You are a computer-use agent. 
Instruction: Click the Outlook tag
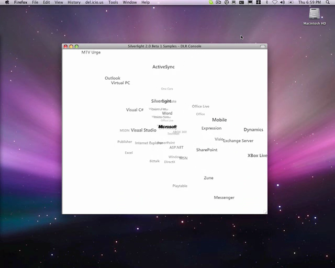pyautogui.click(x=113, y=78)
